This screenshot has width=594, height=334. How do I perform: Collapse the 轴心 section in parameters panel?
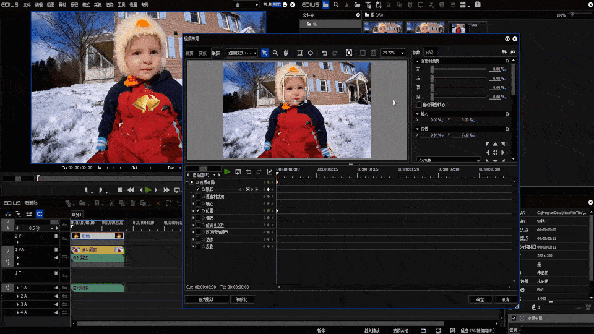418,114
